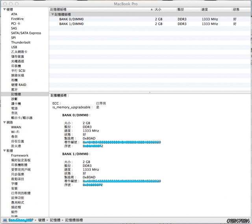Open 硬體 RAID in the sidebar
The height and width of the screenshot is (224, 252).
pyautogui.click(x=19, y=85)
